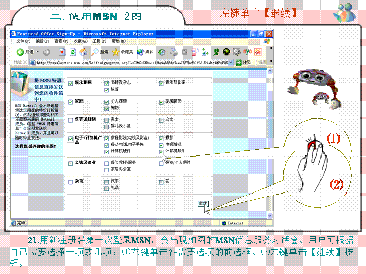The width and height of the screenshot is (366, 274).
Task: Click the black round toolbar icon
Action: click(226, 52)
